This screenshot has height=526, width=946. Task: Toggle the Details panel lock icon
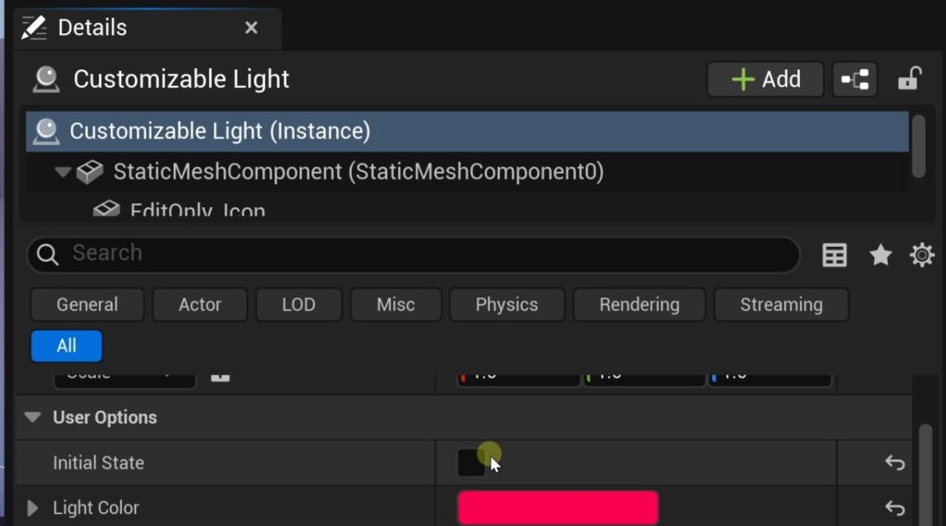tap(909, 80)
